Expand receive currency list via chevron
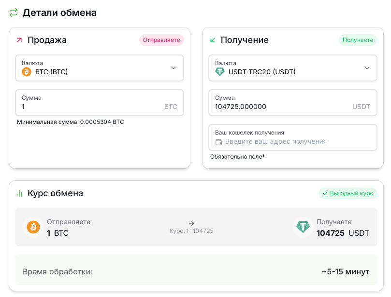Screen dimensions: 391x297 pyautogui.click(x=367, y=68)
